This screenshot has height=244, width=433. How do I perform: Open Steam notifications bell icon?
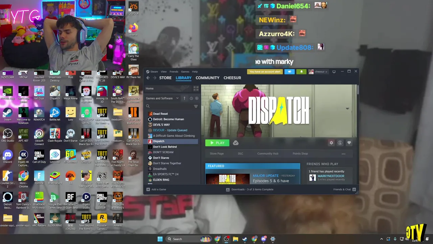tap(301, 72)
